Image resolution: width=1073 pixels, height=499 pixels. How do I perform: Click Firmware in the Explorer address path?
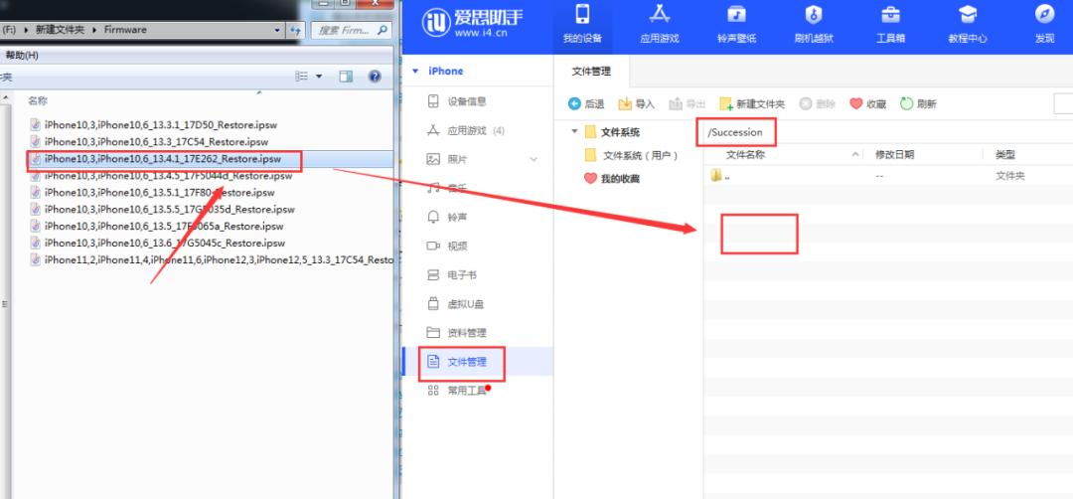tap(125, 30)
